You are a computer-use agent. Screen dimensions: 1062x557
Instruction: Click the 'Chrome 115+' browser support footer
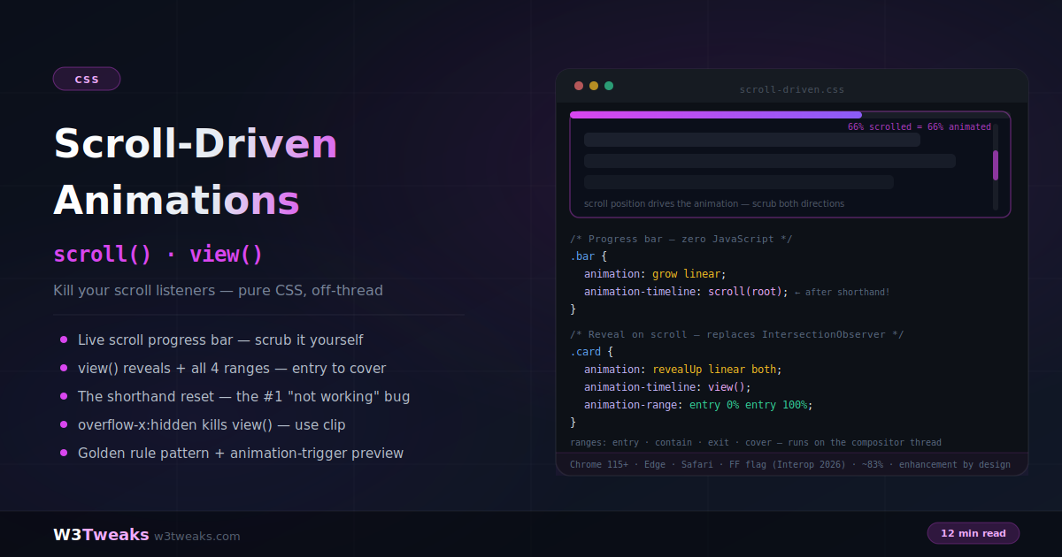coord(790,464)
